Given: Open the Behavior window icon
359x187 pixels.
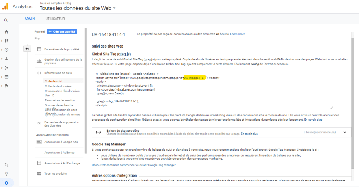Looking at the screenshot, I should point(6,77).
